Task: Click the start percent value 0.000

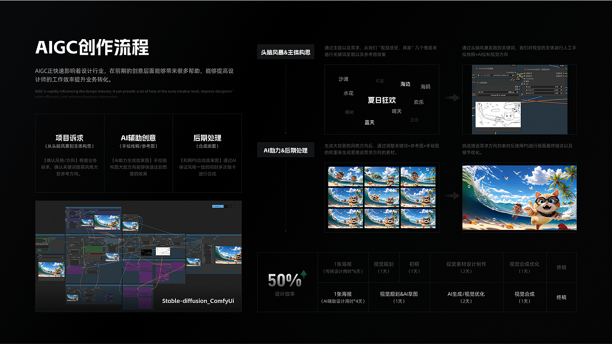Action: click(544, 90)
